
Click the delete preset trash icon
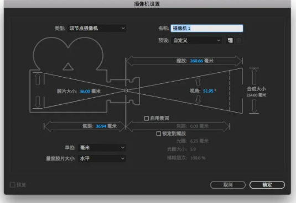[238, 40]
